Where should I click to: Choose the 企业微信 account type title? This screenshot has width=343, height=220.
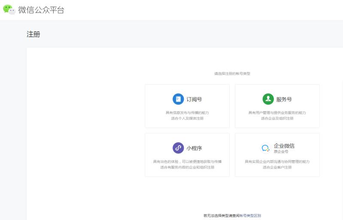point(284,146)
